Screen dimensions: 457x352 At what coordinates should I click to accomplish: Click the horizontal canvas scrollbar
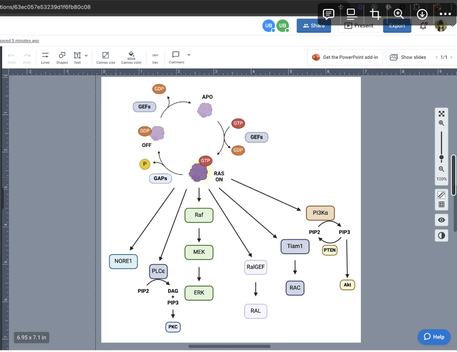(229, 346)
